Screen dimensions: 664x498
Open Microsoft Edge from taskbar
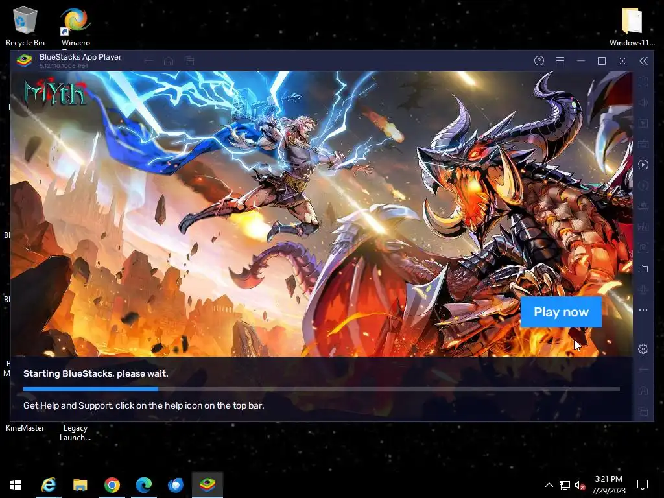pyautogui.click(x=144, y=485)
